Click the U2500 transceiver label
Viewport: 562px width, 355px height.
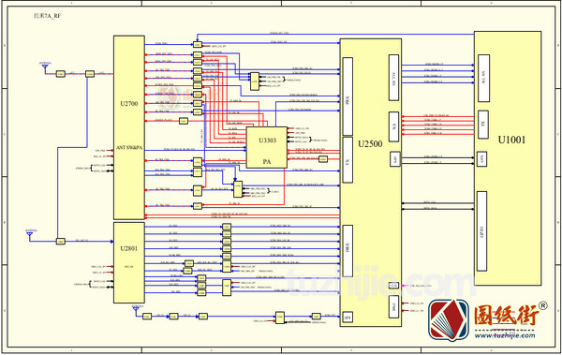[370, 144]
